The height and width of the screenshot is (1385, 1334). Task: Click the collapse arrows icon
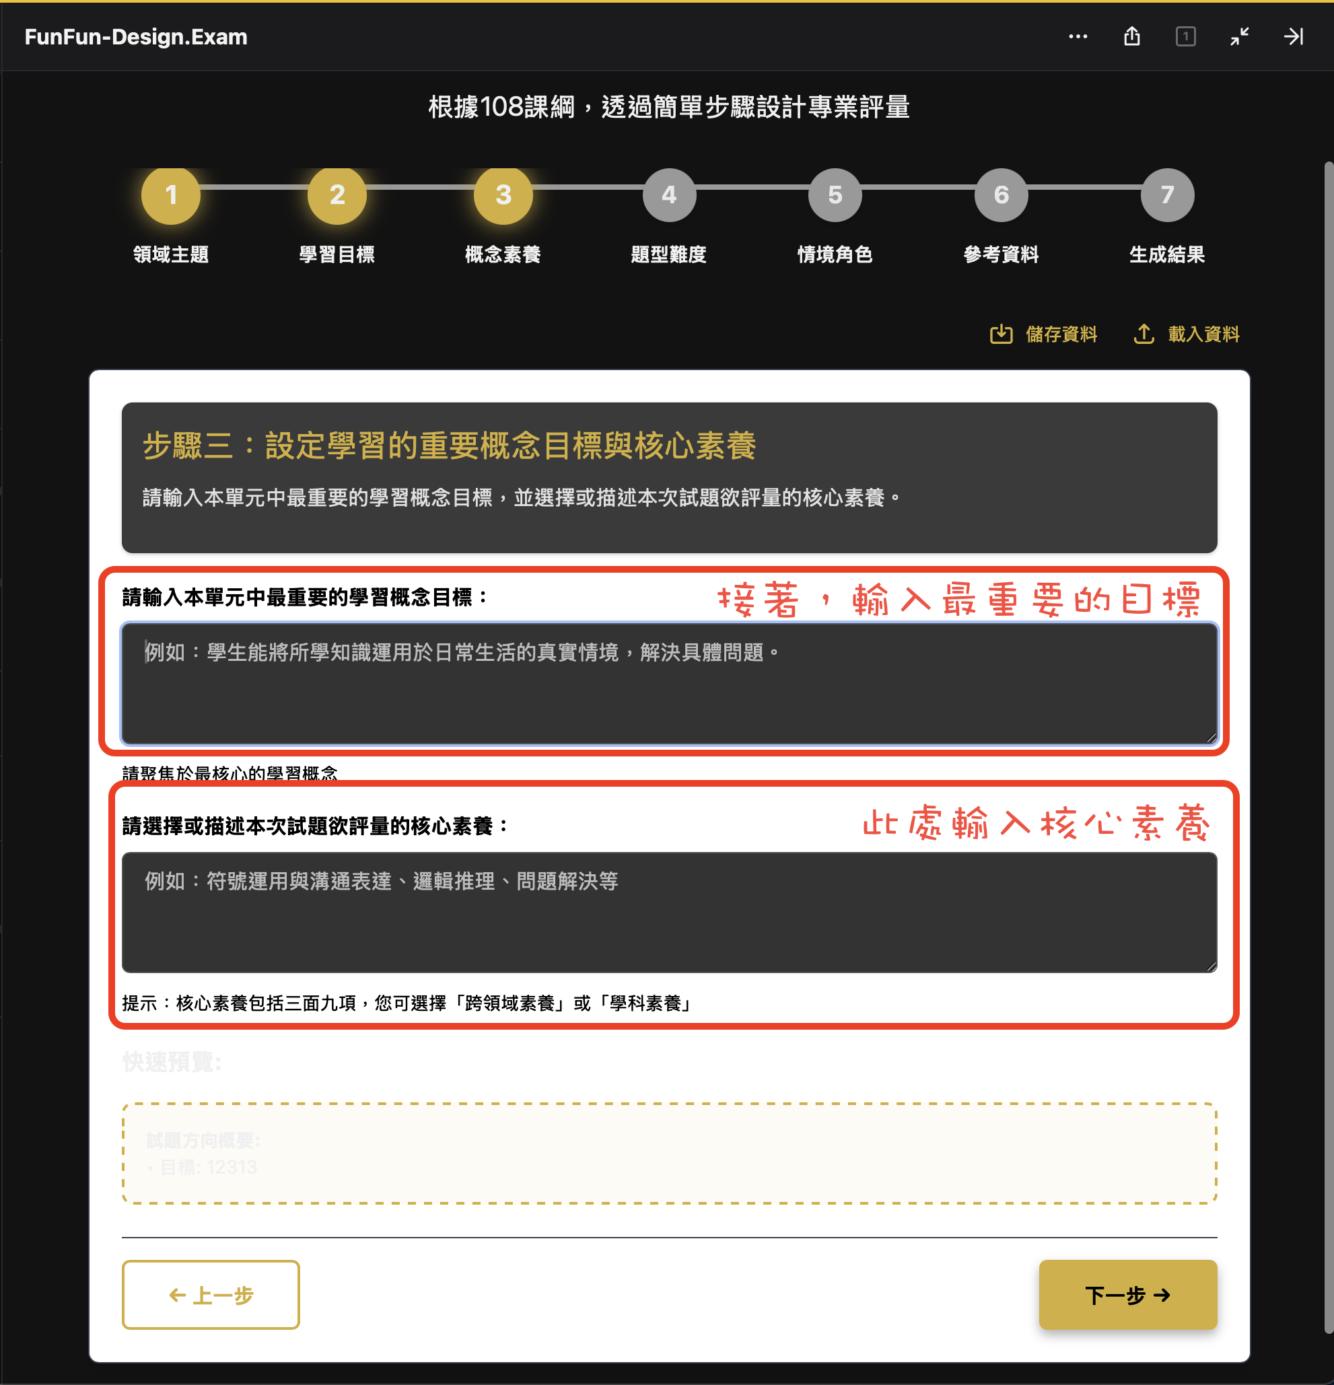[1239, 36]
